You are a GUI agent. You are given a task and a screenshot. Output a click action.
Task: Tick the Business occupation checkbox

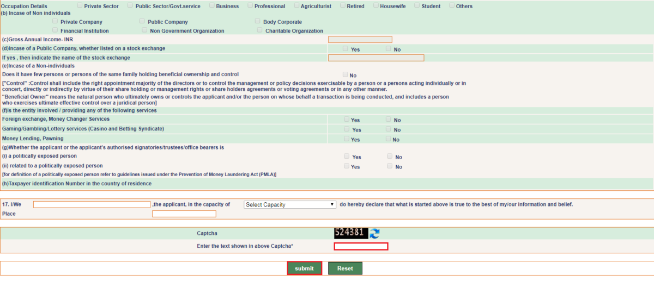(212, 5)
